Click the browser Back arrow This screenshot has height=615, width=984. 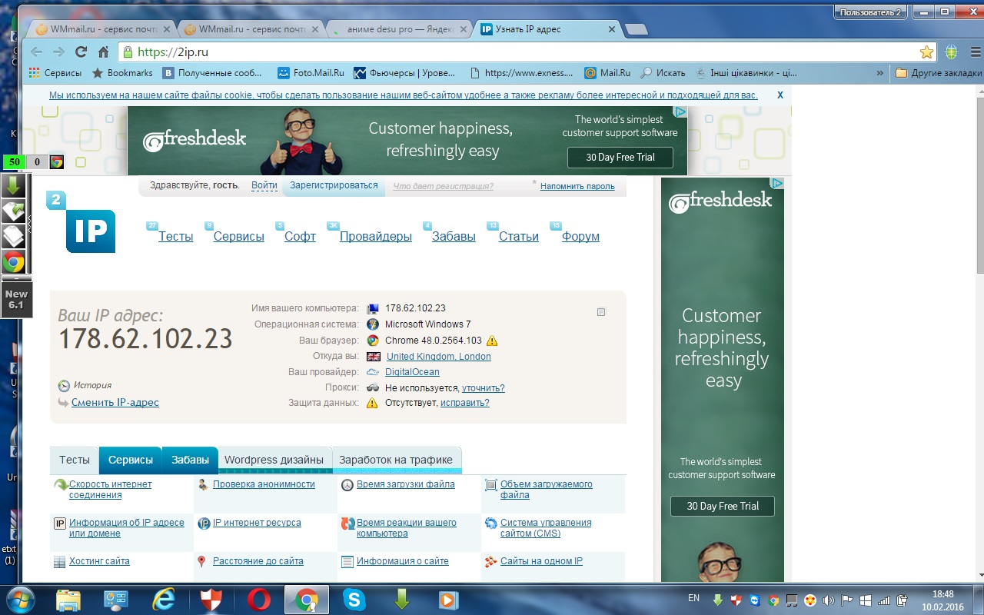pos(36,52)
